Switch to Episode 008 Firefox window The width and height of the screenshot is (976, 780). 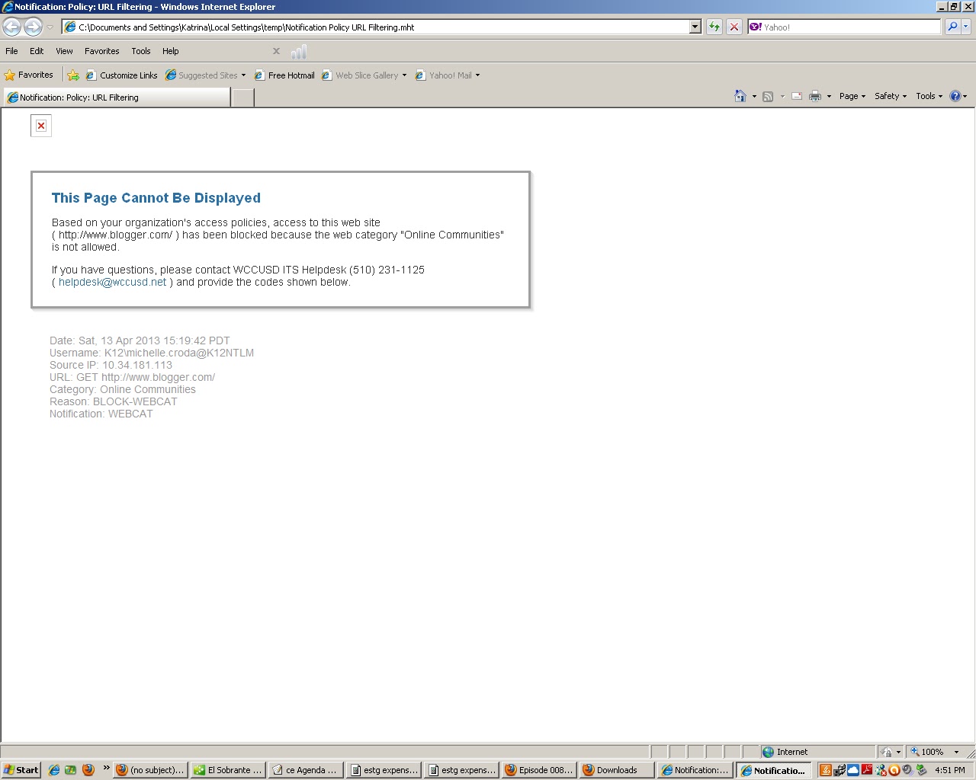pyautogui.click(x=538, y=770)
